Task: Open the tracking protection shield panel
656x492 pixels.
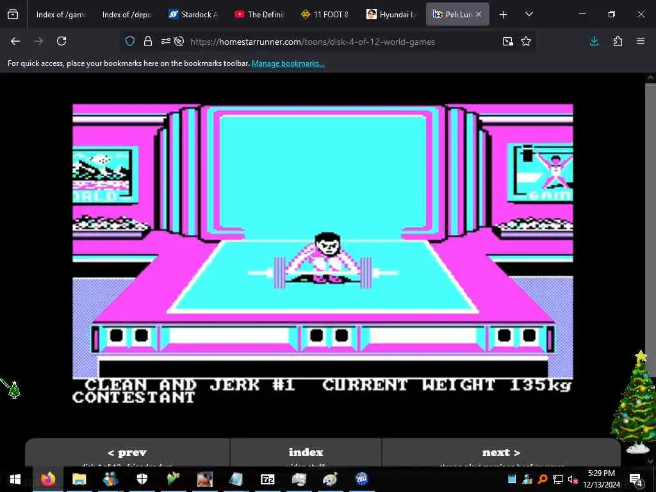Action: [130, 42]
